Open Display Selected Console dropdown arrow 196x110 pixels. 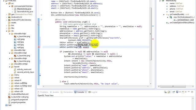(x=180, y=92)
